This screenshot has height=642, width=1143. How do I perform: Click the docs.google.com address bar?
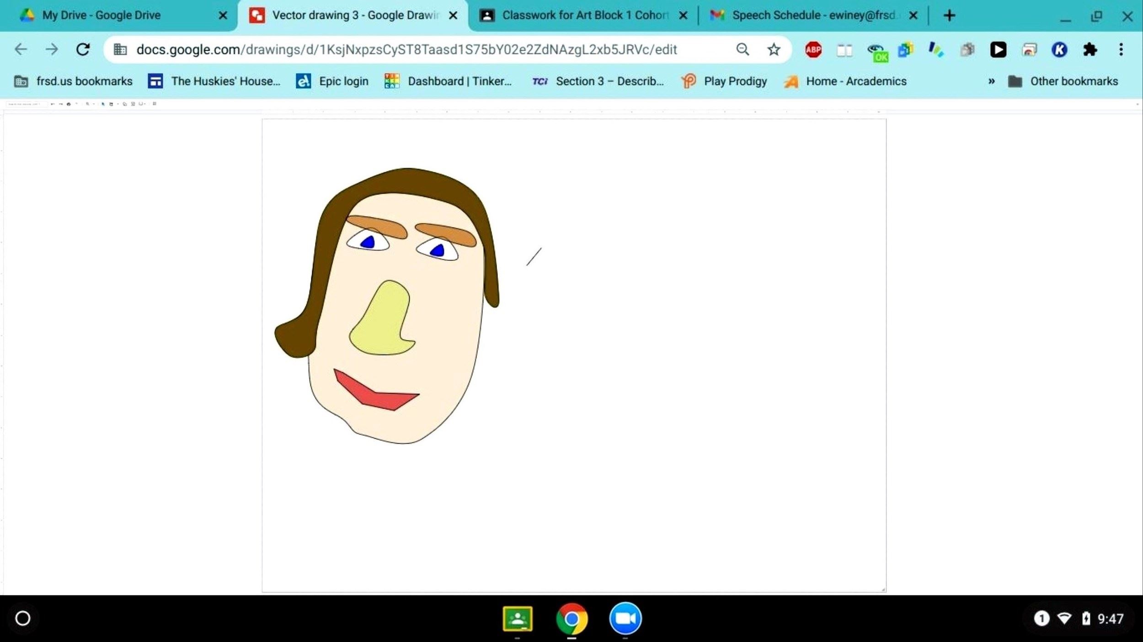[406, 49]
